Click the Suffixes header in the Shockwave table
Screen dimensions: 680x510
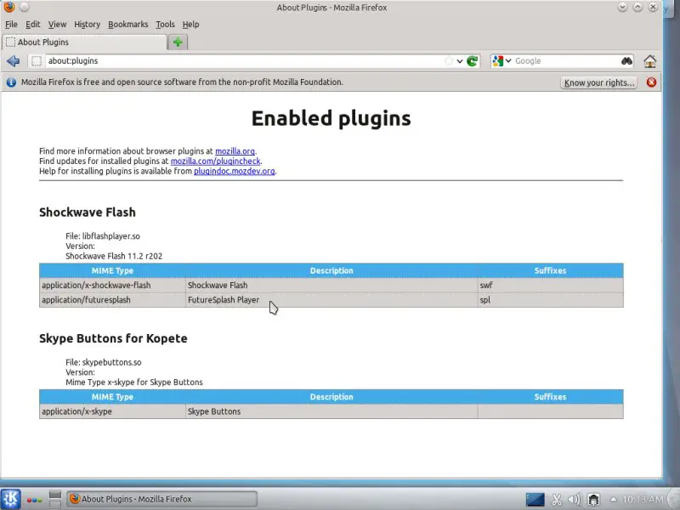pos(550,270)
